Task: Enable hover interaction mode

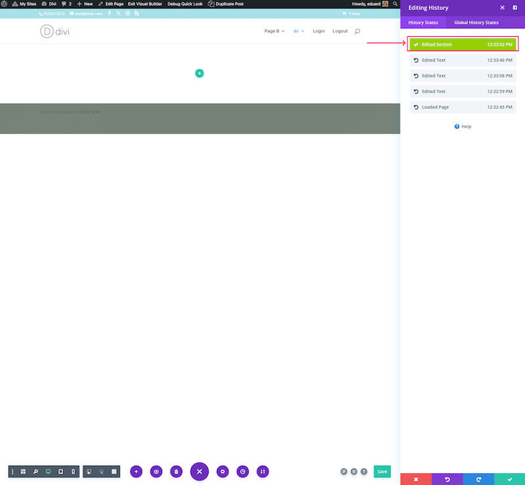Action: pyautogui.click(x=89, y=472)
